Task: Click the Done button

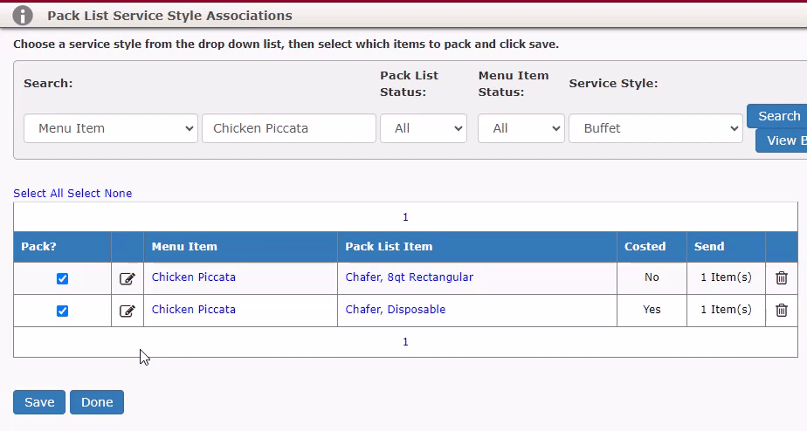Action: click(97, 402)
